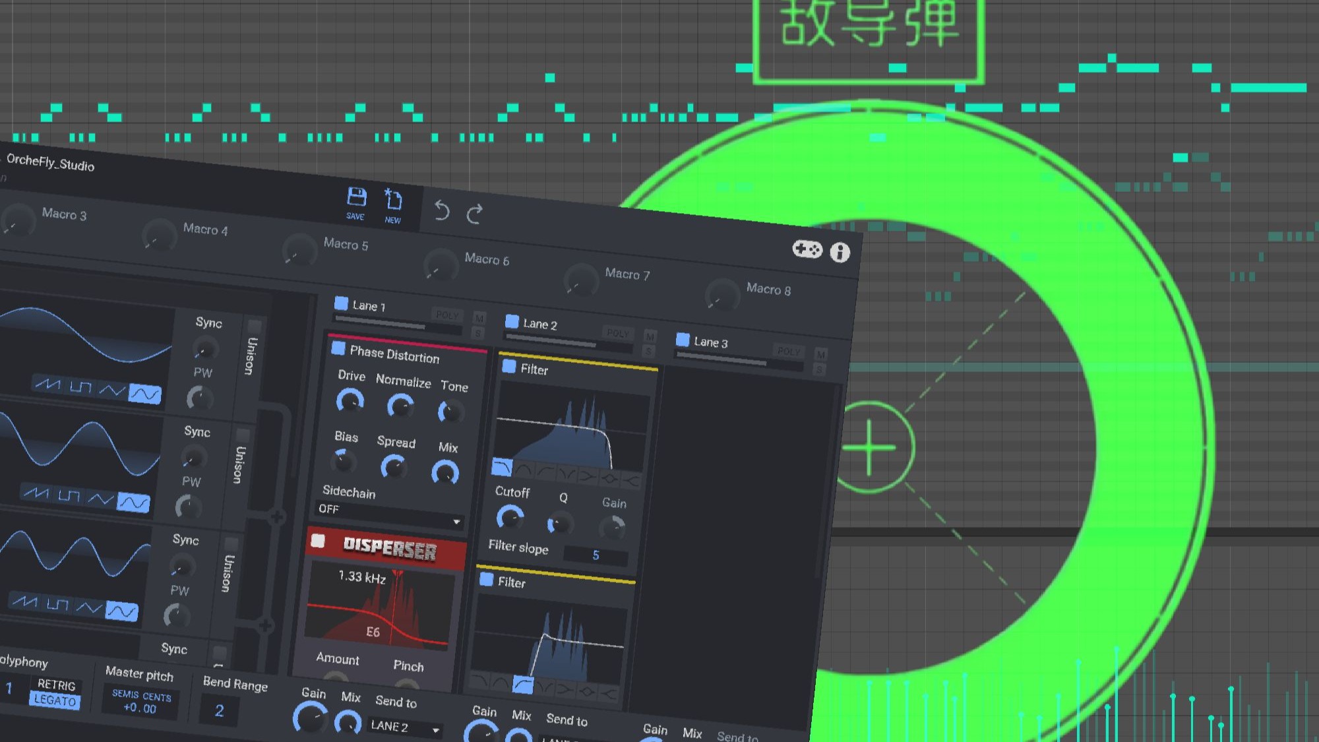1319x742 pixels.
Task: Expand Lane 1 Send to dropdown
Action: coord(404,727)
